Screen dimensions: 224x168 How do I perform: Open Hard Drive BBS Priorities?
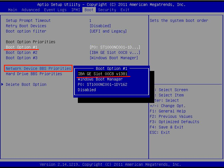(x=34, y=74)
